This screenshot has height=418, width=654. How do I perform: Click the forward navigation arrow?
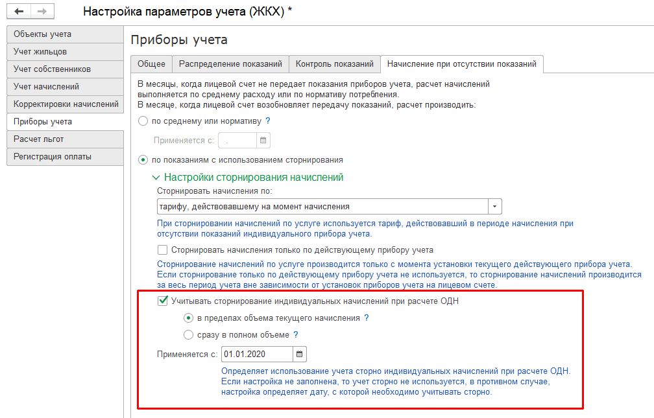(x=42, y=12)
